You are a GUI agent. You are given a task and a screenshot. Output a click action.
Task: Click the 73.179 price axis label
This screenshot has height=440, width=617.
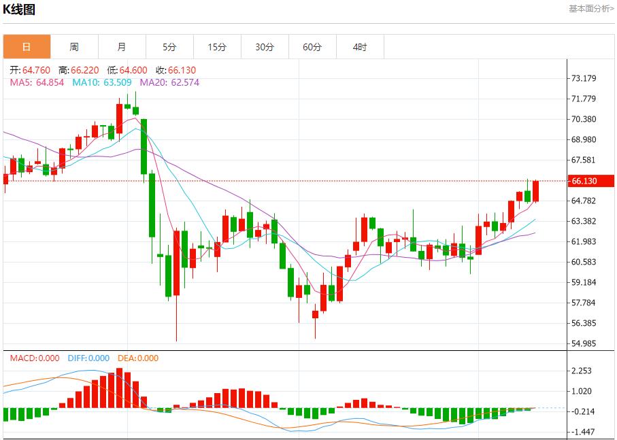pyautogui.click(x=584, y=79)
